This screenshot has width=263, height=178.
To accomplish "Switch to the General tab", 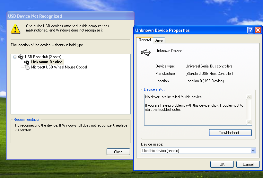I will point(145,40).
